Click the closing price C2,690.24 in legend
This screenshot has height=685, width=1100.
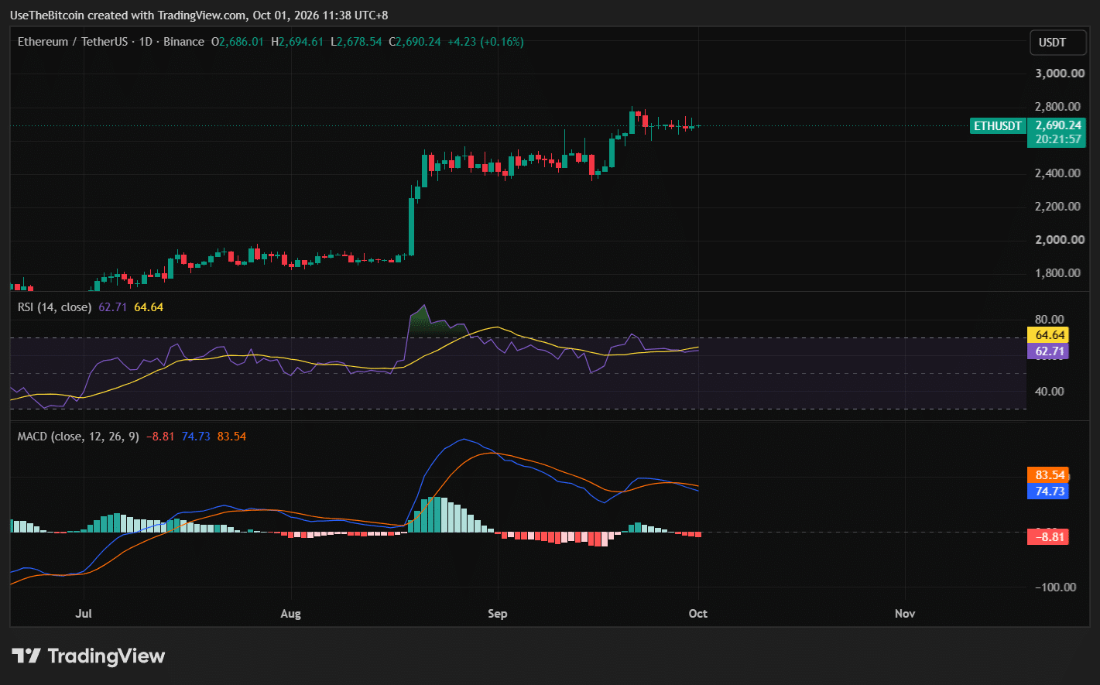pyautogui.click(x=415, y=42)
